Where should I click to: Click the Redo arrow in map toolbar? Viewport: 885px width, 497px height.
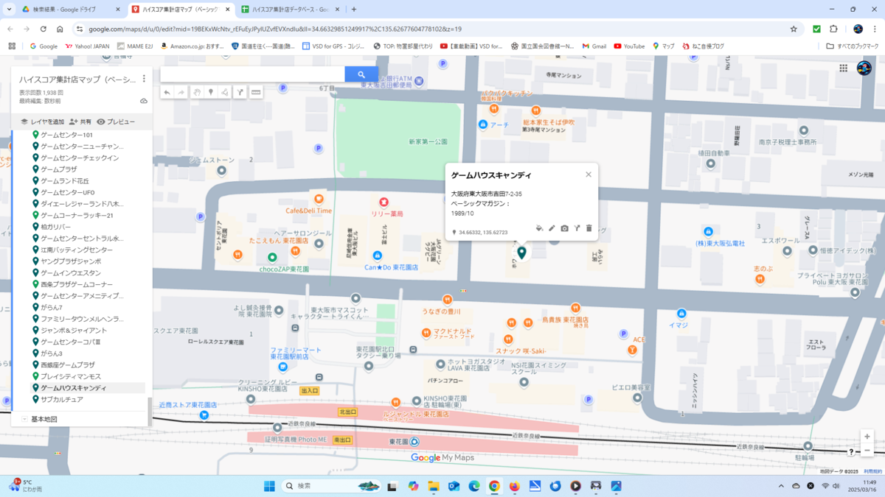click(x=181, y=93)
